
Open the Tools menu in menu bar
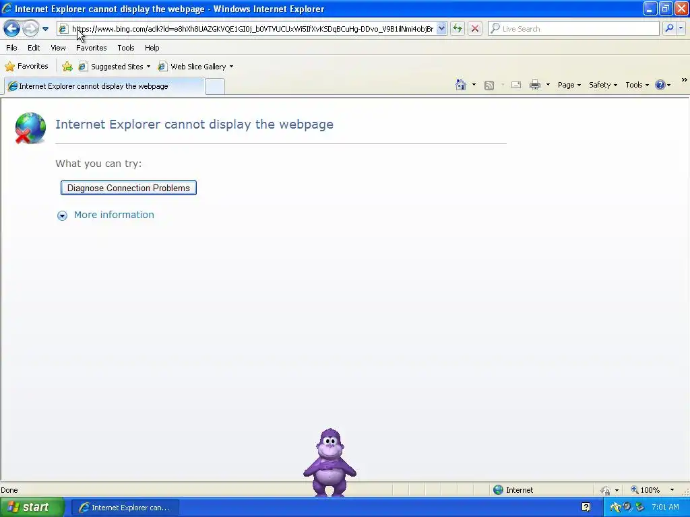(x=126, y=48)
